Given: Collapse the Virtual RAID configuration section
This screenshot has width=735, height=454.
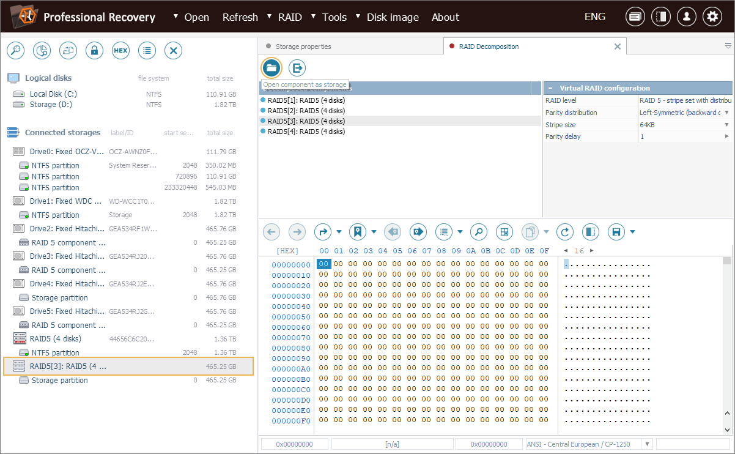Looking at the screenshot, I should 549,88.
